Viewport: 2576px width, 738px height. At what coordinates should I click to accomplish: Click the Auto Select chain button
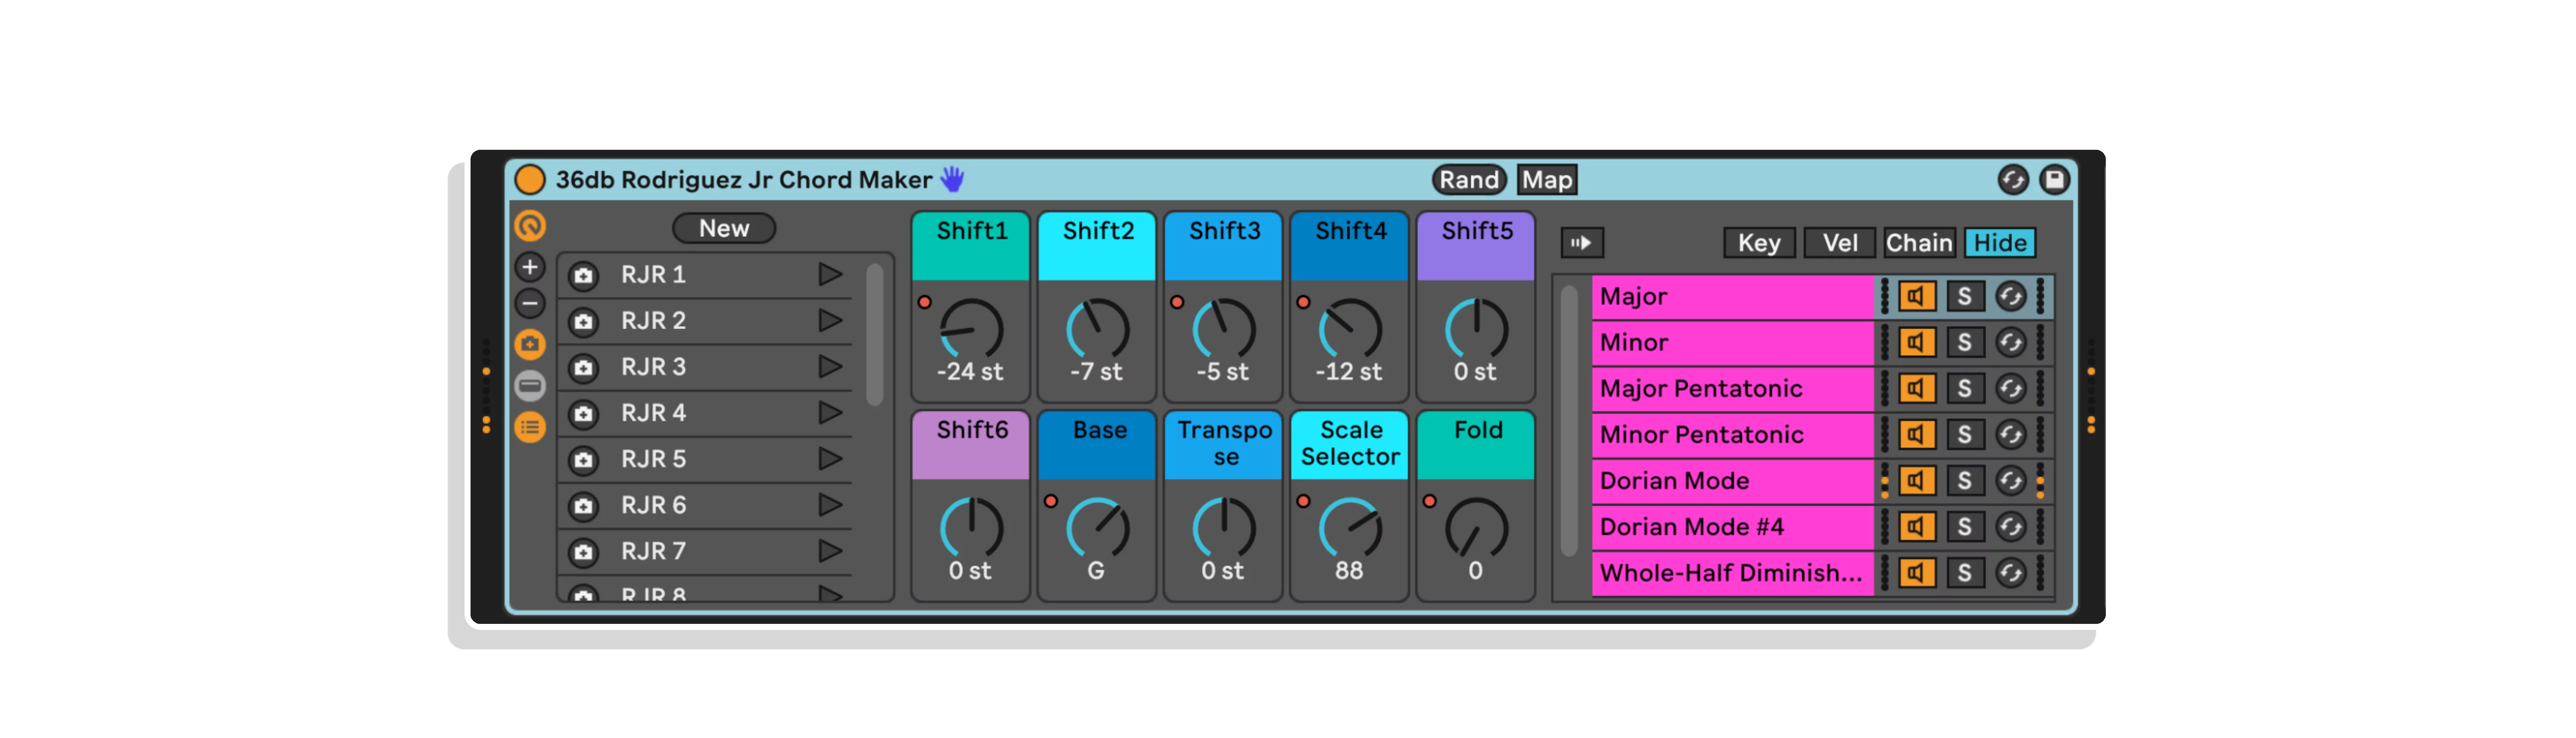[1582, 243]
